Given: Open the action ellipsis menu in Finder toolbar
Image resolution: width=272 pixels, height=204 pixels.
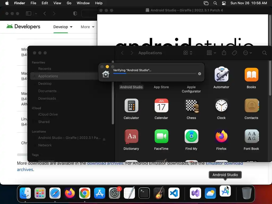Looking at the screenshot, I should (248, 53).
